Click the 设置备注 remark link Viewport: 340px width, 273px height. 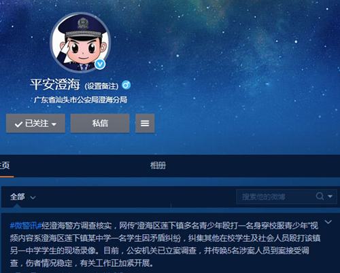[101, 86]
